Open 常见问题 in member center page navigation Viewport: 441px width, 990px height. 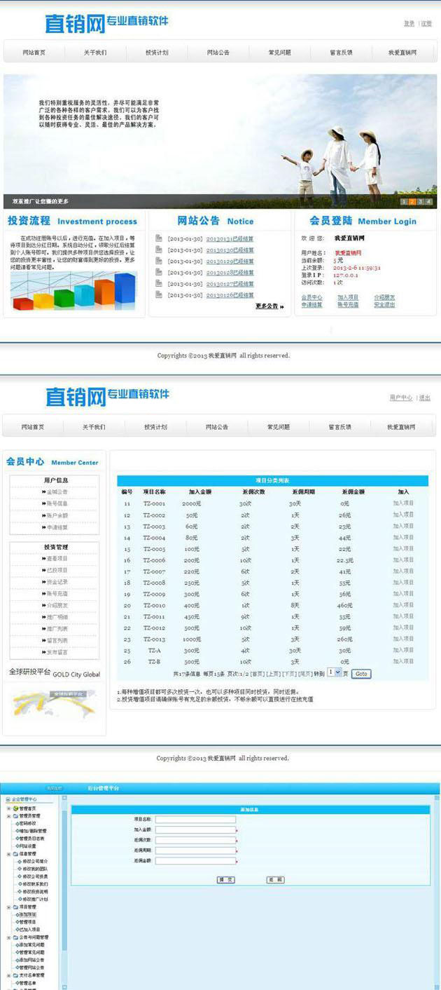[279, 427]
